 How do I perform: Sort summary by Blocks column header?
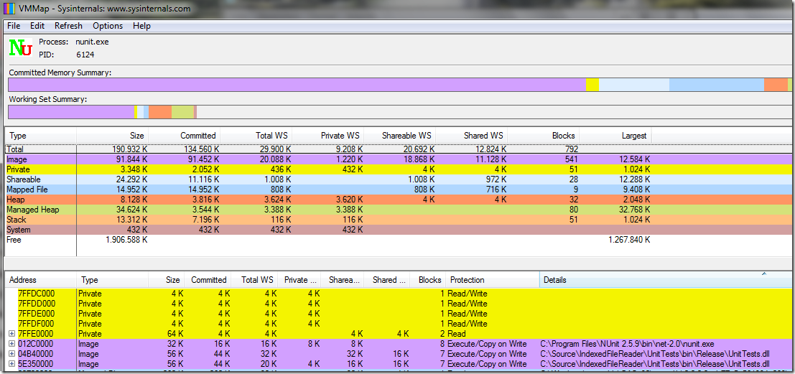tap(544, 136)
